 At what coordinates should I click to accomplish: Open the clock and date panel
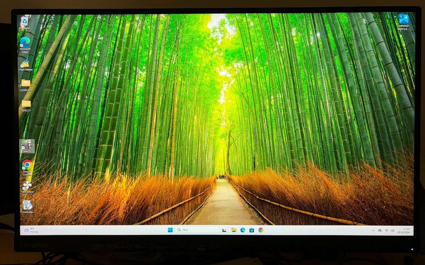[x=404, y=231]
